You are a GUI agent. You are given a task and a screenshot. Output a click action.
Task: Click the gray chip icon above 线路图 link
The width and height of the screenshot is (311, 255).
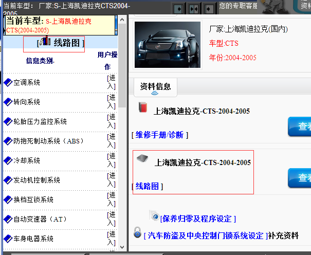coord(142,158)
